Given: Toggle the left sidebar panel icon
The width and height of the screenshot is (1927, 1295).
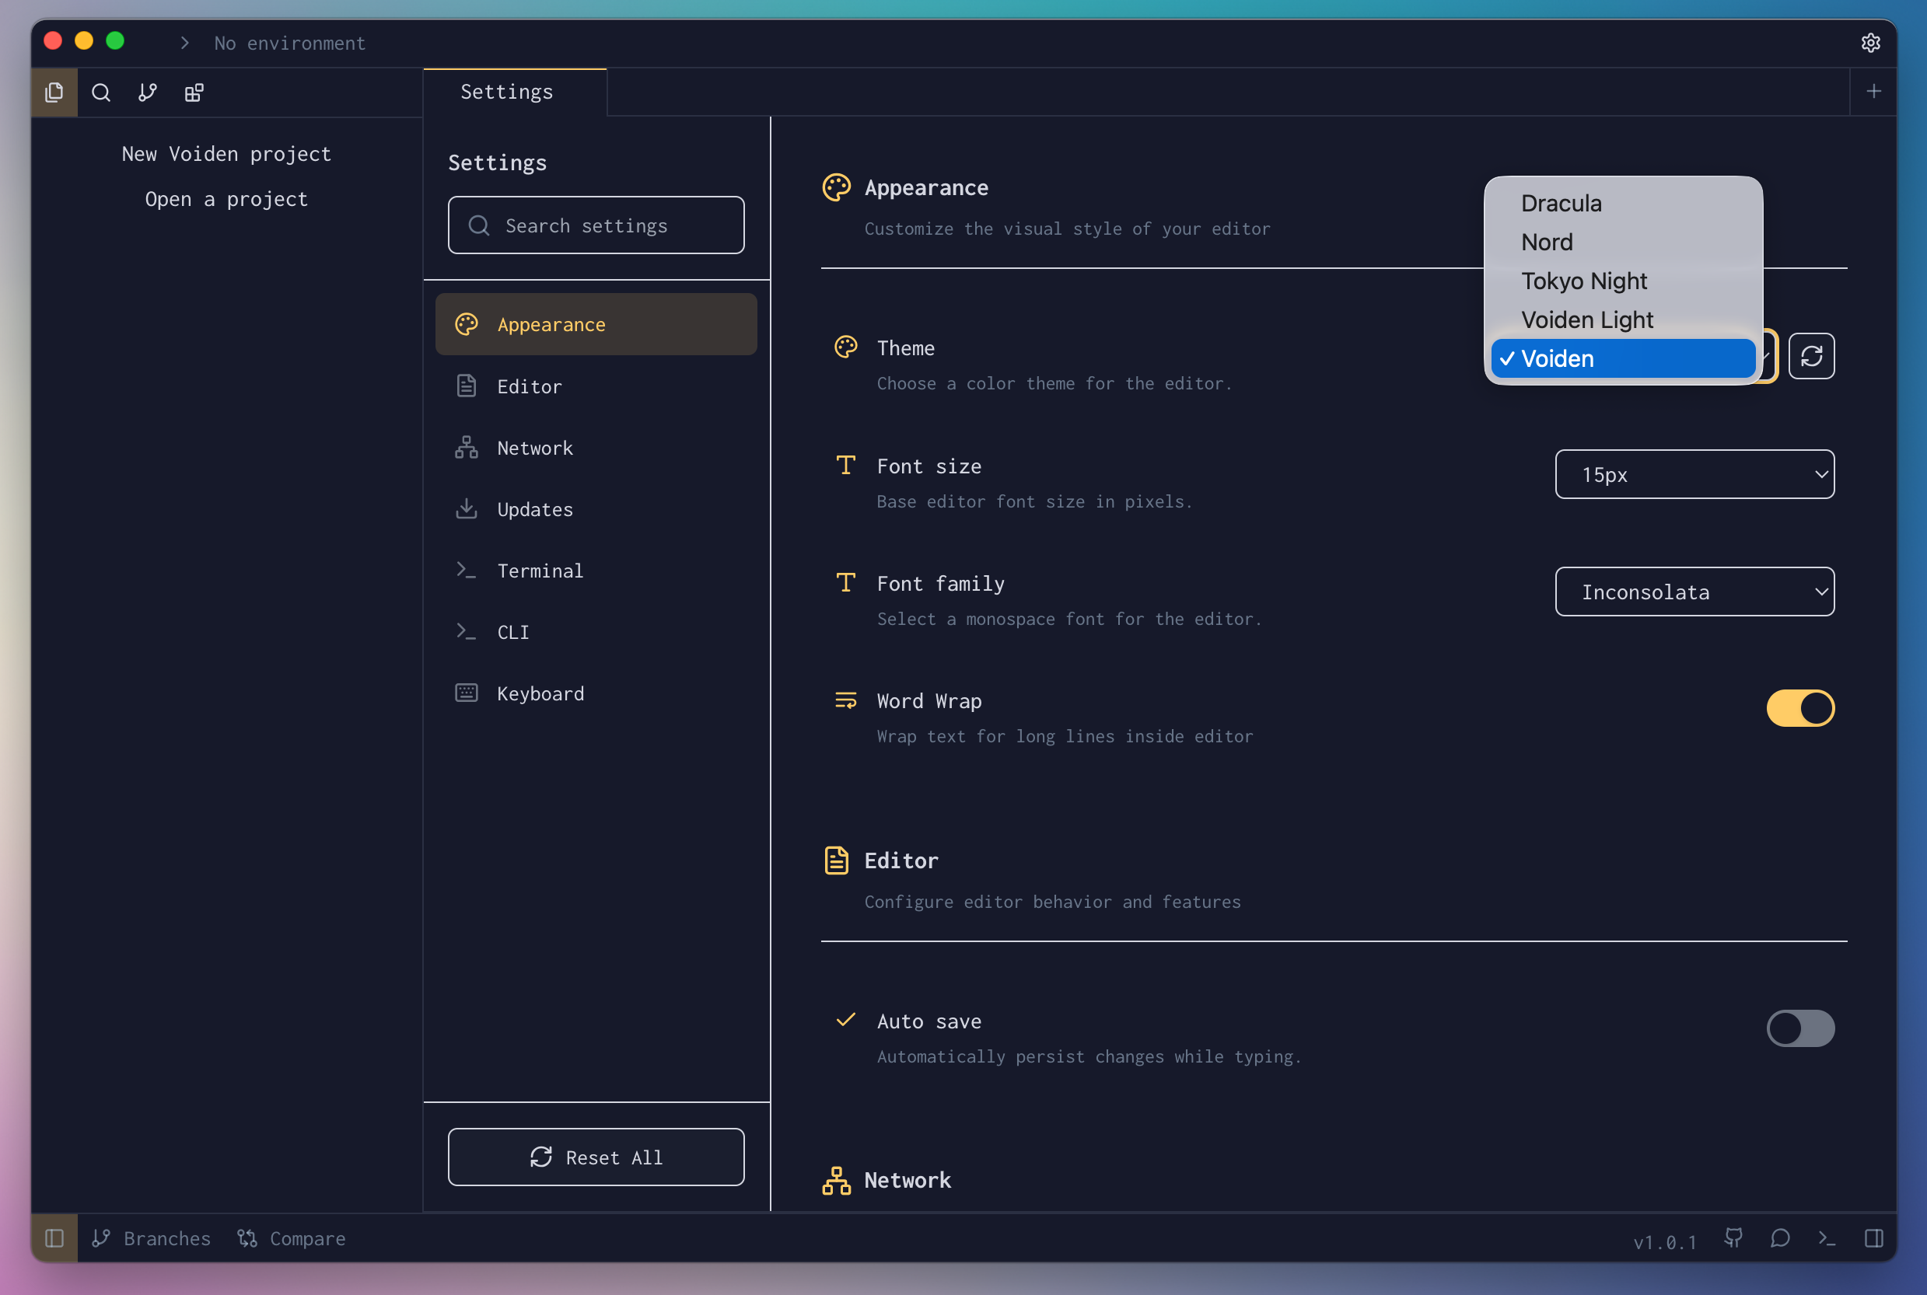Looking at the screenshot, I should click(54, 1237).
